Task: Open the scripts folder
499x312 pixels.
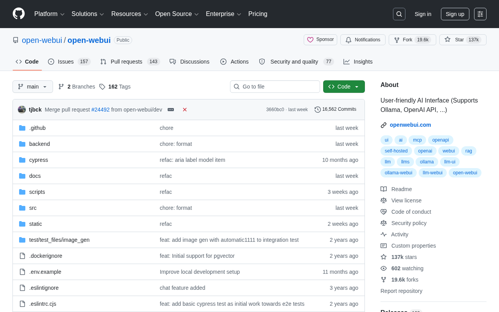Action: [x=37, y=192]
